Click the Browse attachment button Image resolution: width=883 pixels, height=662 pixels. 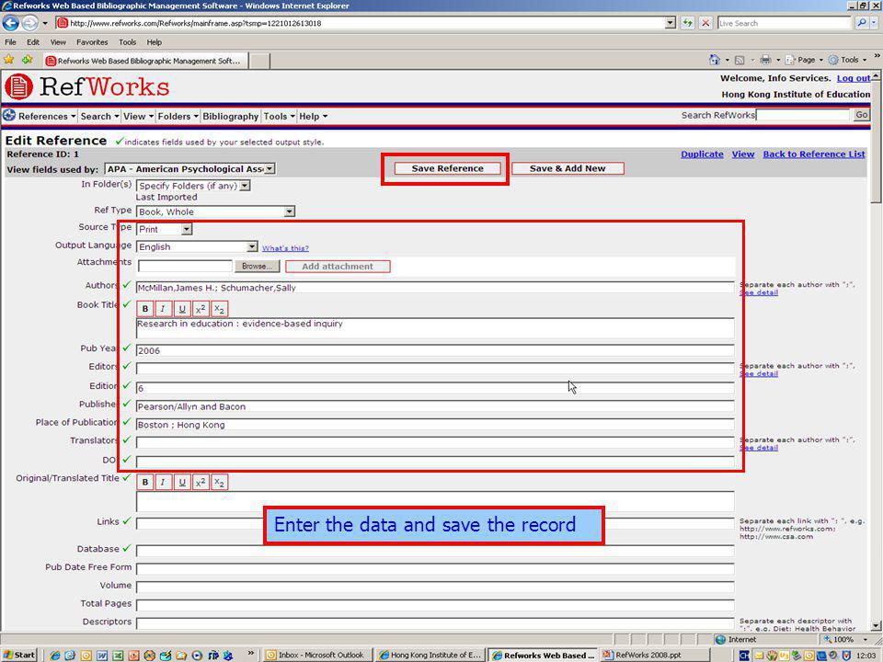[257, 267]
